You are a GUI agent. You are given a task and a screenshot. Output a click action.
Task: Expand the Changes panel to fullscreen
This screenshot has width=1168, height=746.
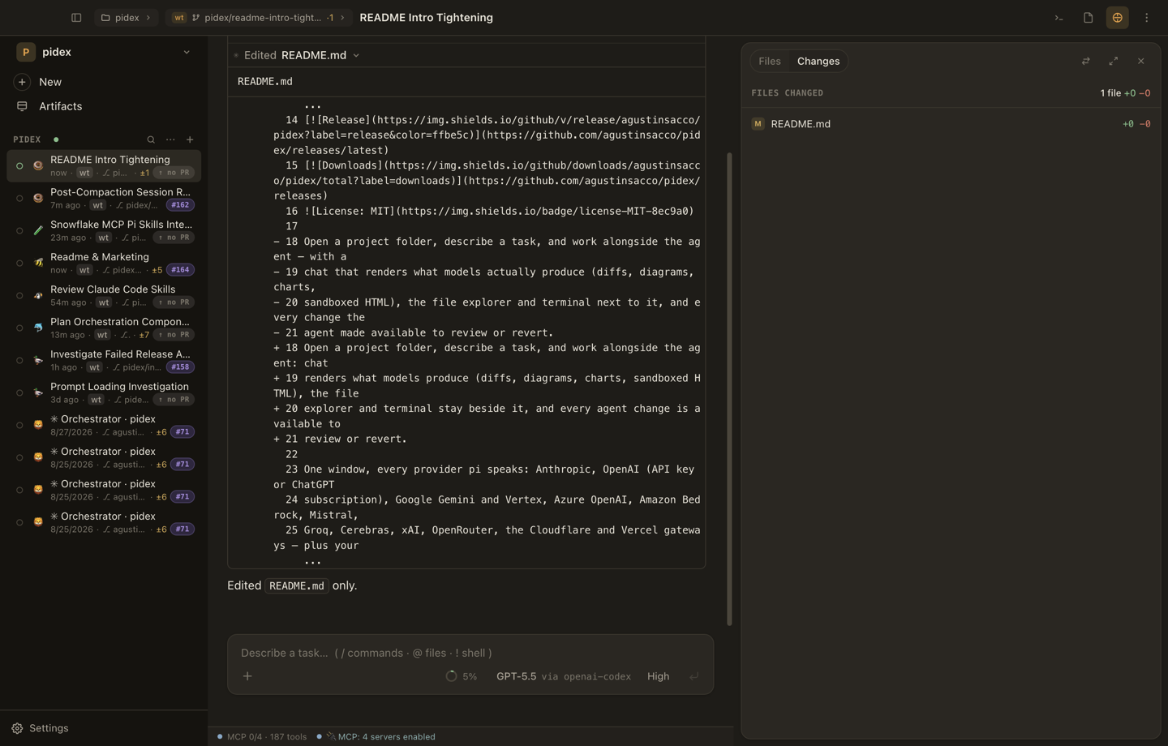1114,62
